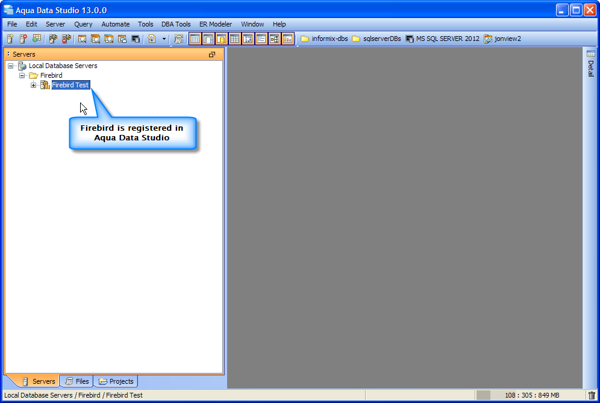The image size is (600, 403).
Task: Toggle the first highlighted grid view button
Action: pyautogui.click(x=195, y=39)
